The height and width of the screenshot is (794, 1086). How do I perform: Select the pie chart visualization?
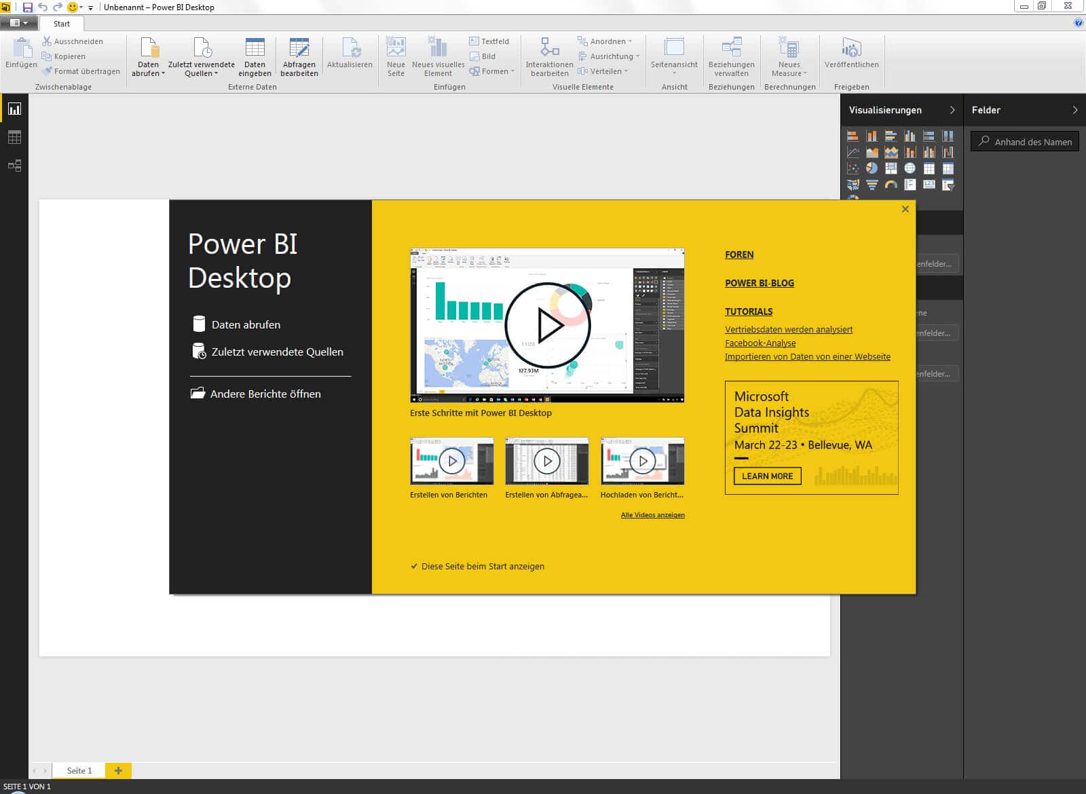pos(872,168)
